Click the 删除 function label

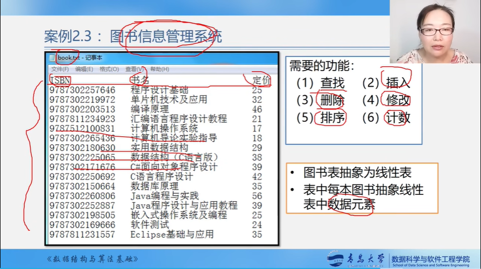(x=332, y=100)
